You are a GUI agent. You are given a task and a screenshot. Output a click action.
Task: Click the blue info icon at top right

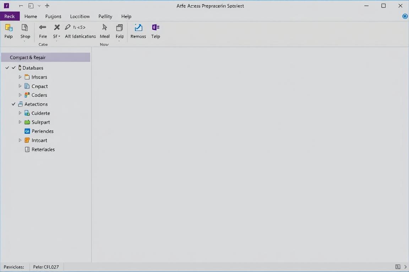[405, 16]
